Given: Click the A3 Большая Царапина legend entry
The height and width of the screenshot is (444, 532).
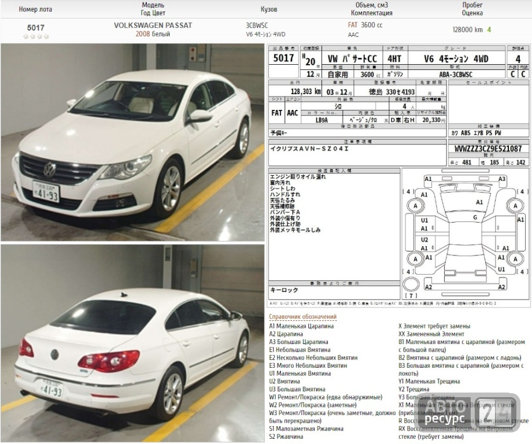Looking at the screenshot, I should pos(298,342).
